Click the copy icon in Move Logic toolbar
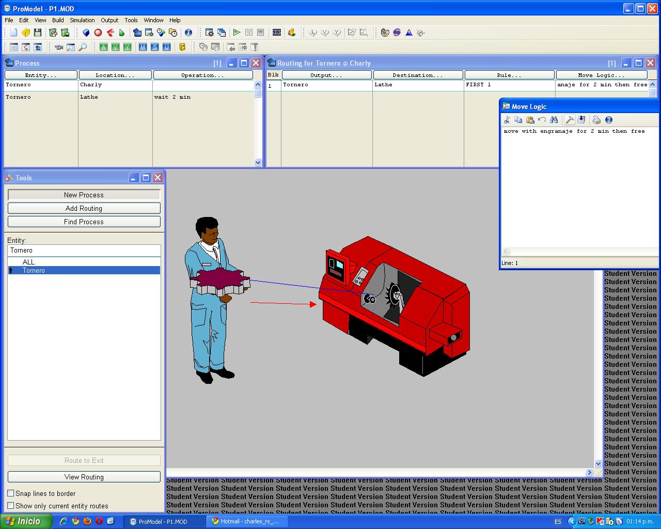Screen dimensions: 661x529 coord(518,119)
